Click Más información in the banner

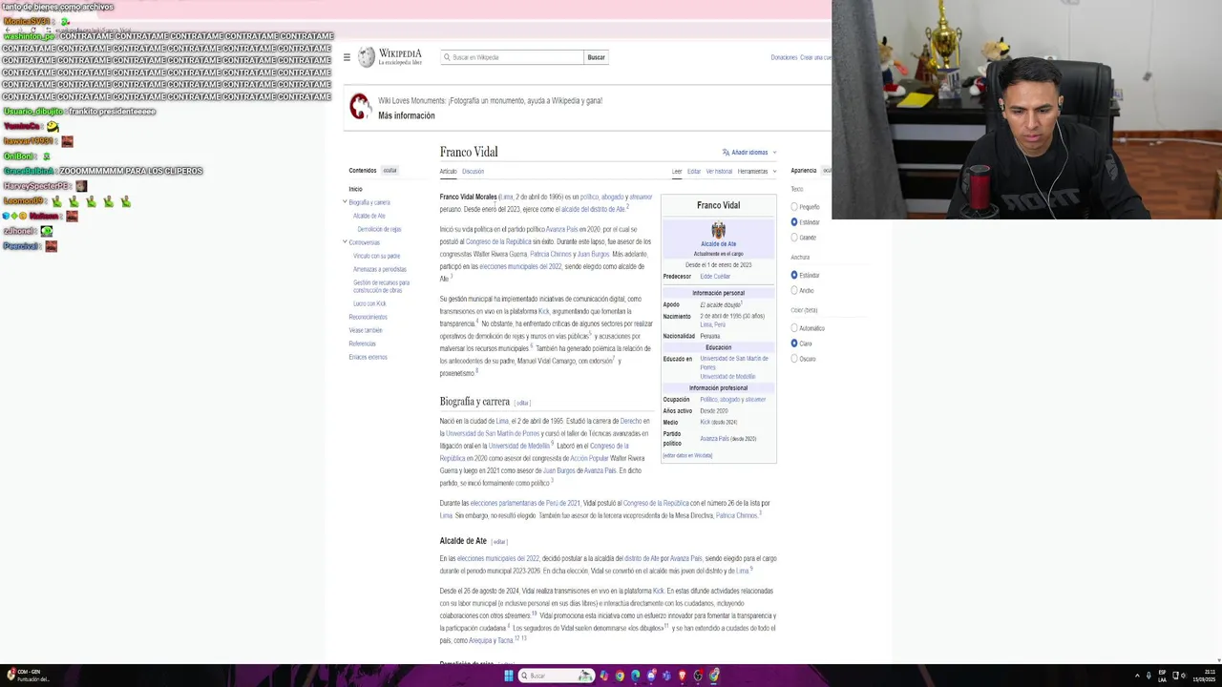(x=406, y=115)
